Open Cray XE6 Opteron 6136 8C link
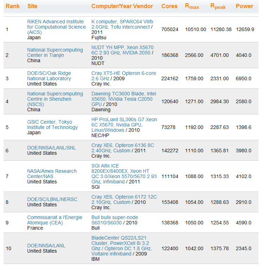 [123, 148]
